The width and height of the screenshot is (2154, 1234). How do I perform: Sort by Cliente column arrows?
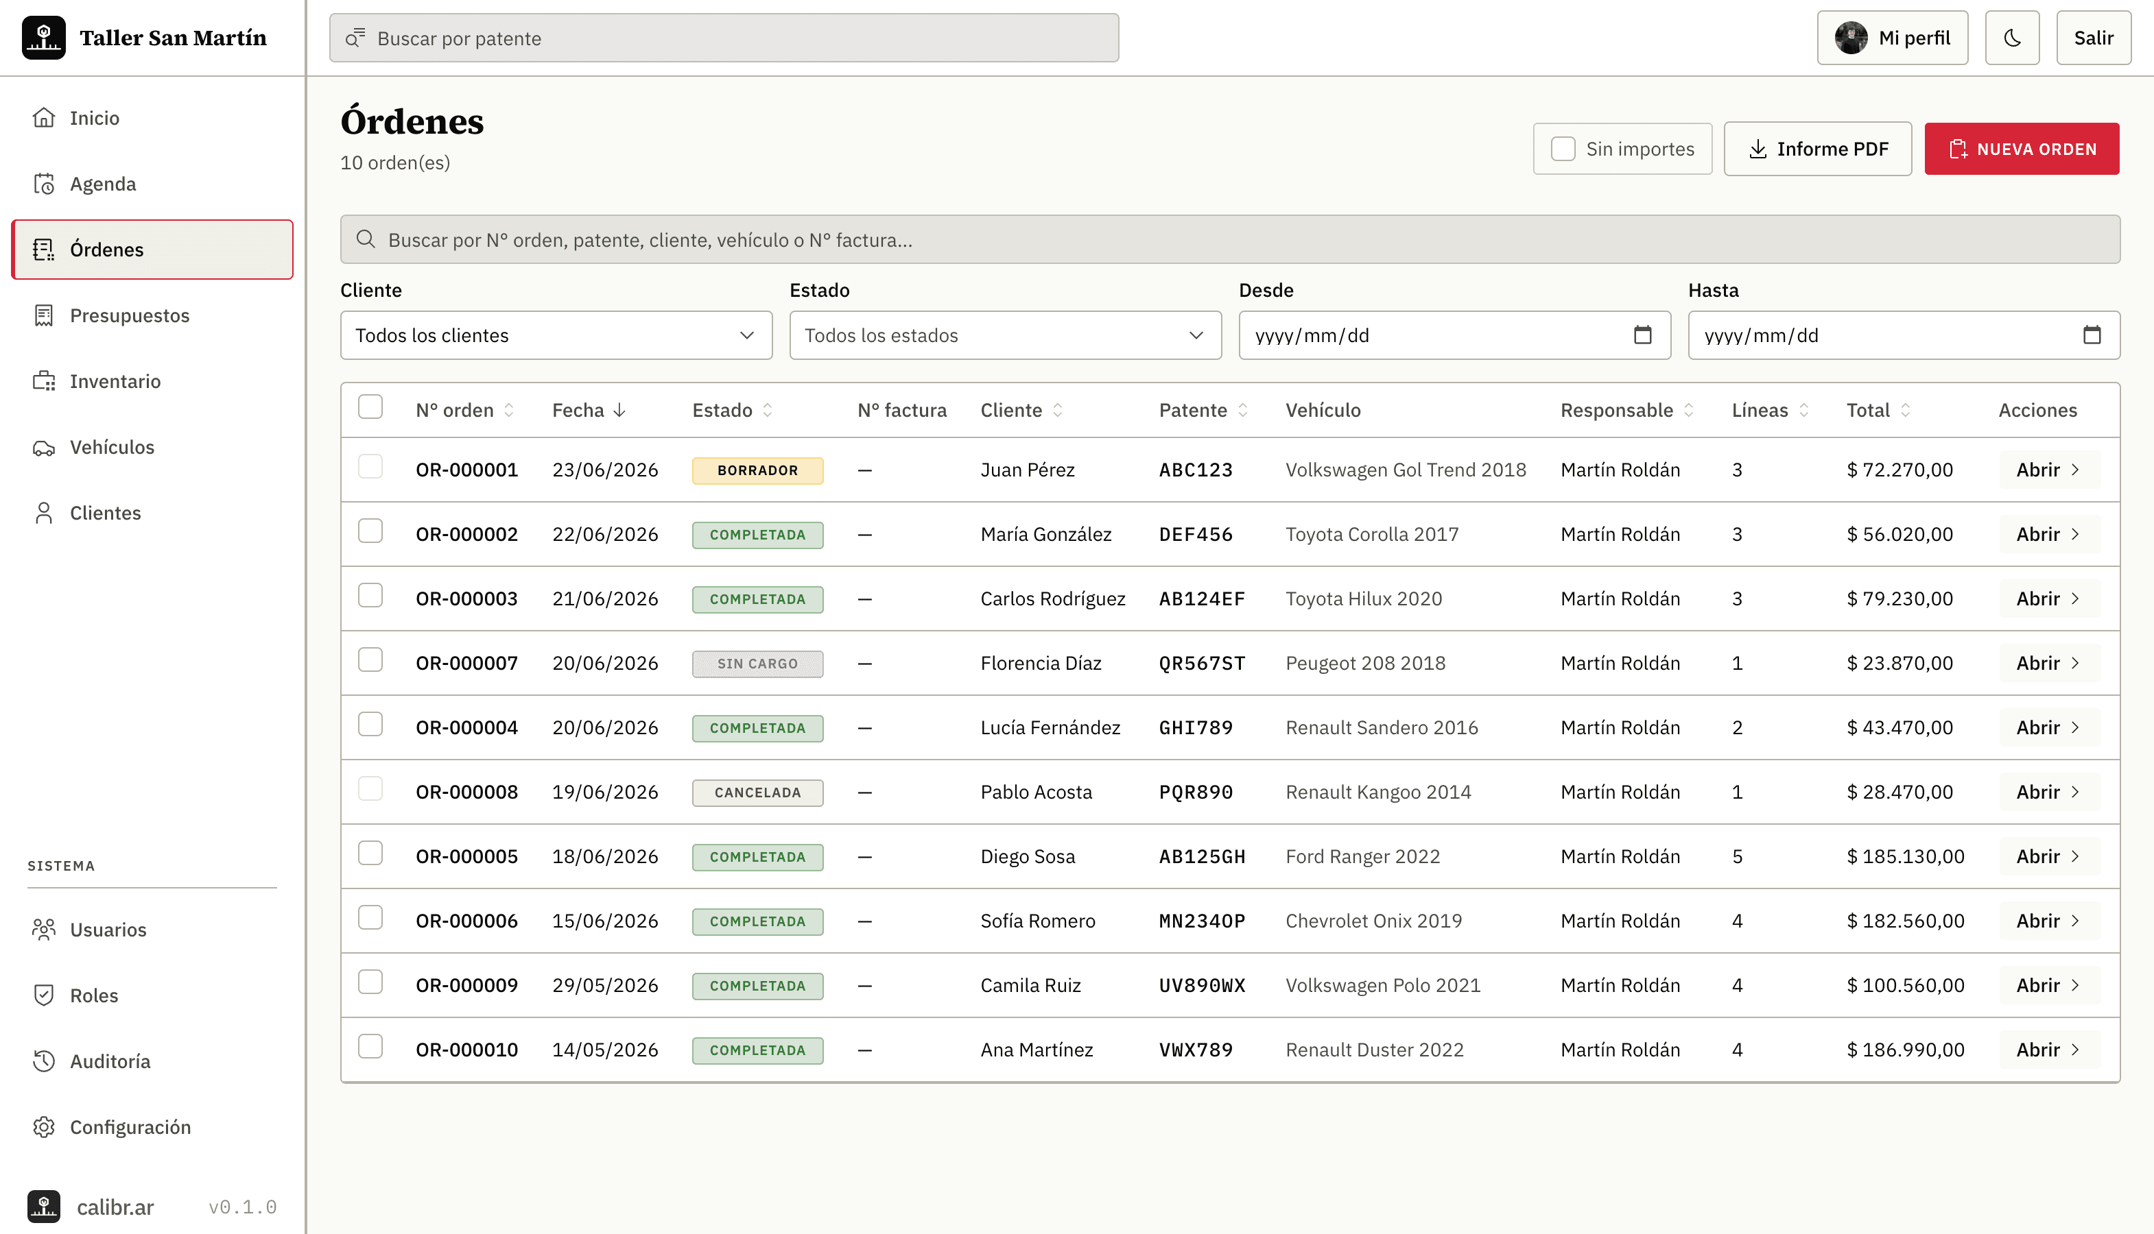pos(1058,410)
